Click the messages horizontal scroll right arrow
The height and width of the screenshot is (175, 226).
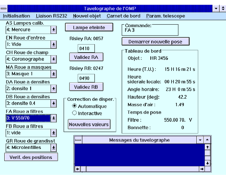click(x=202, y=169)
